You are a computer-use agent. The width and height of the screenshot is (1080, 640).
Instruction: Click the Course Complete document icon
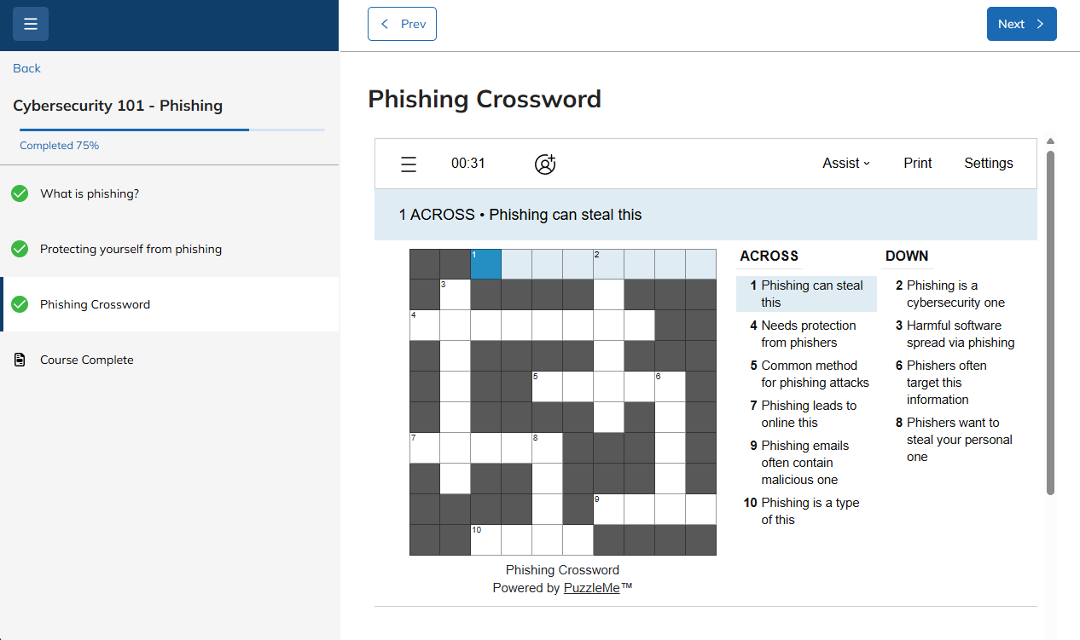[x=20, y=360]
